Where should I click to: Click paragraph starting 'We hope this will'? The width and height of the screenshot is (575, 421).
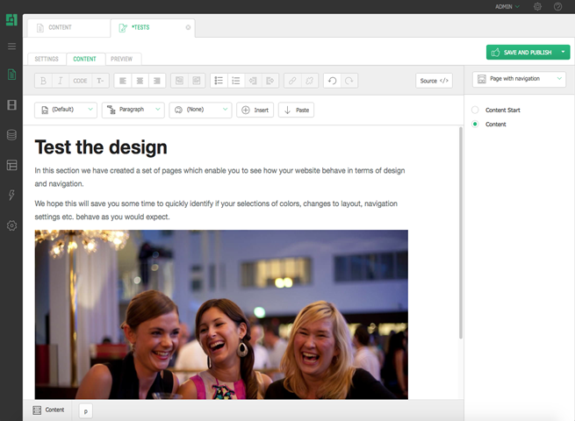click(x=216, y=210)
